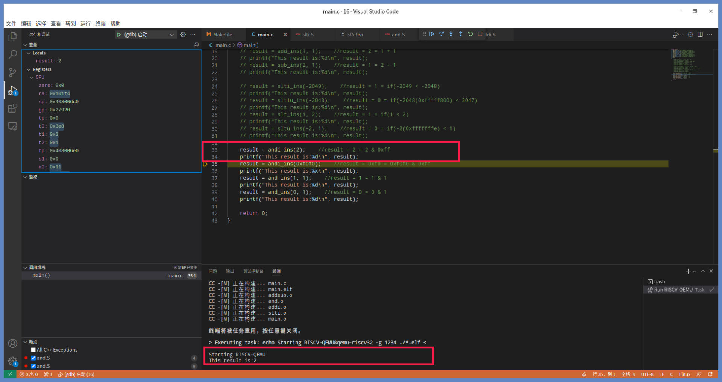Stop debugging with the square icon
722x382 pixels.
(480, 34)
